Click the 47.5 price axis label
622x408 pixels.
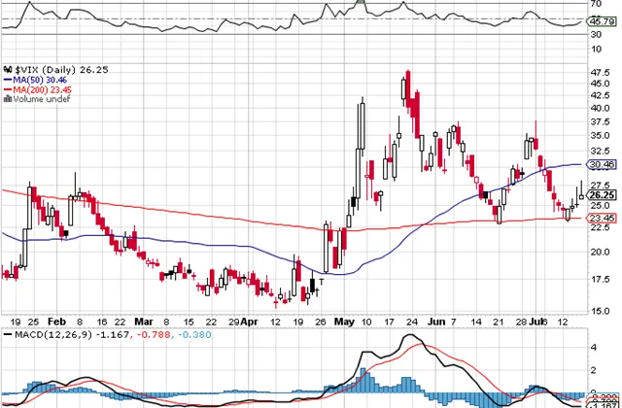point(600,71)
